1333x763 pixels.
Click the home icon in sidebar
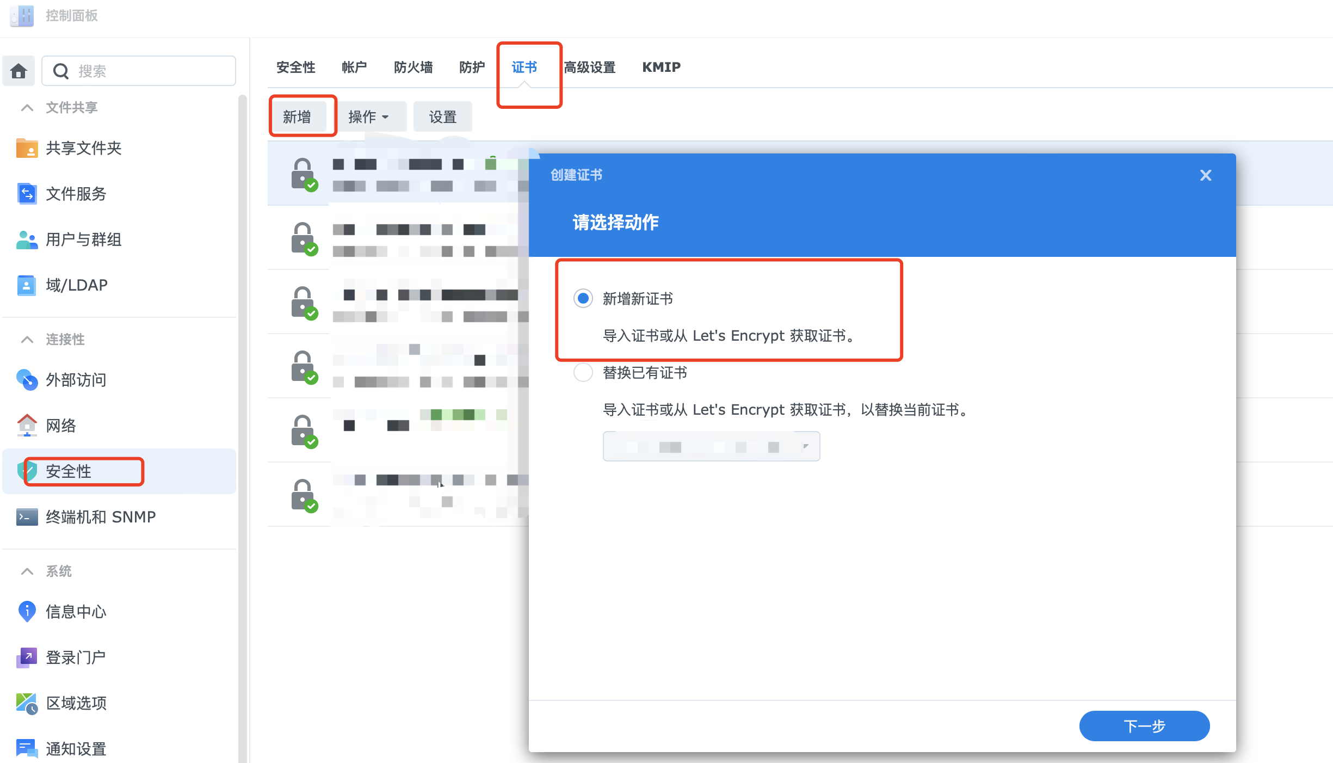pos(18,71)
